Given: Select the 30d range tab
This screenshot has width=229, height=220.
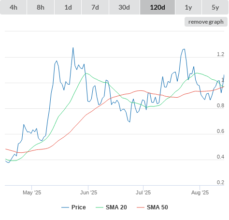Looking at the screenshot, I should [x=124, y=7].
